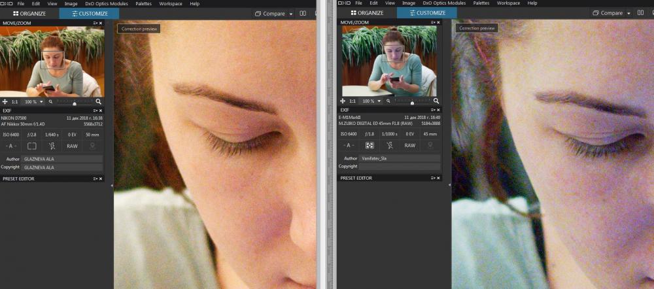Click zoom slider handle in left window
Image resolution: width=654 pixels, height=289 pixels.
click(x=75, y=103)
